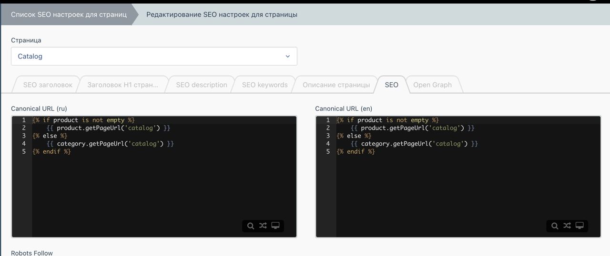Open the Страница dropdown showing Catalog
Image resolution: width=610 pixels, height=256 pixels.
pos(154,56)
